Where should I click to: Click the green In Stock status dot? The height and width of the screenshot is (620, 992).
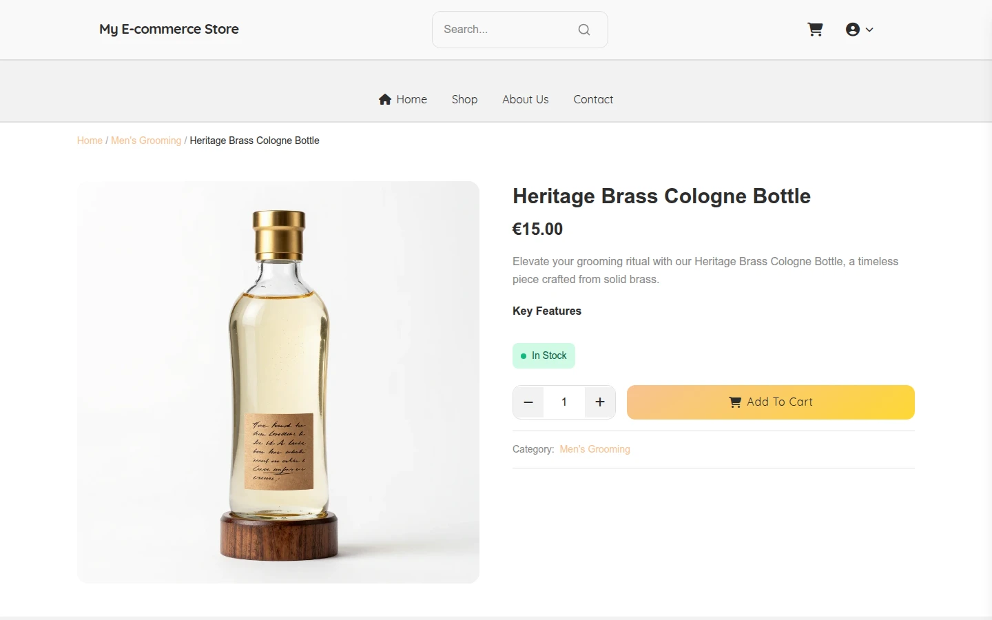coord(524,356)
